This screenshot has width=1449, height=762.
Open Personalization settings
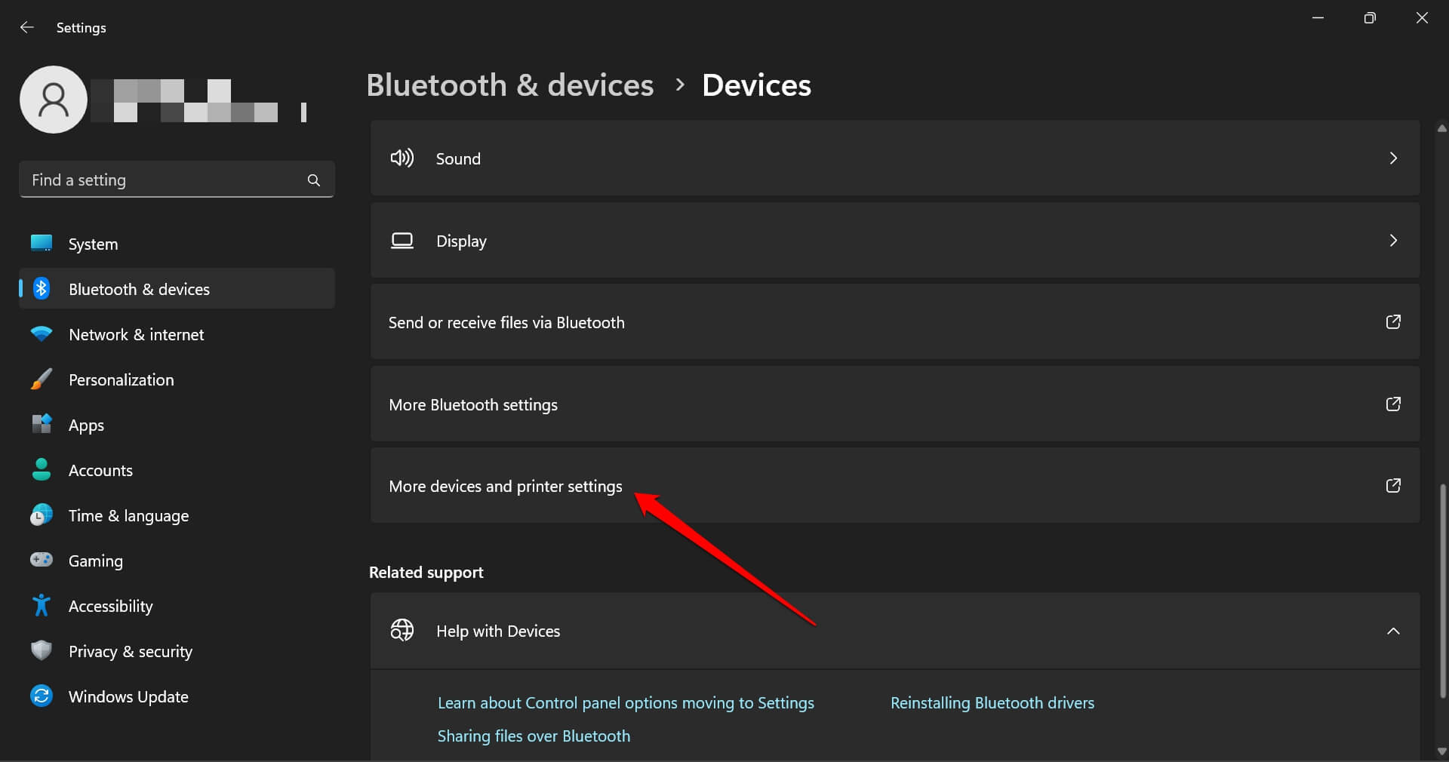(x=177, y=379)
